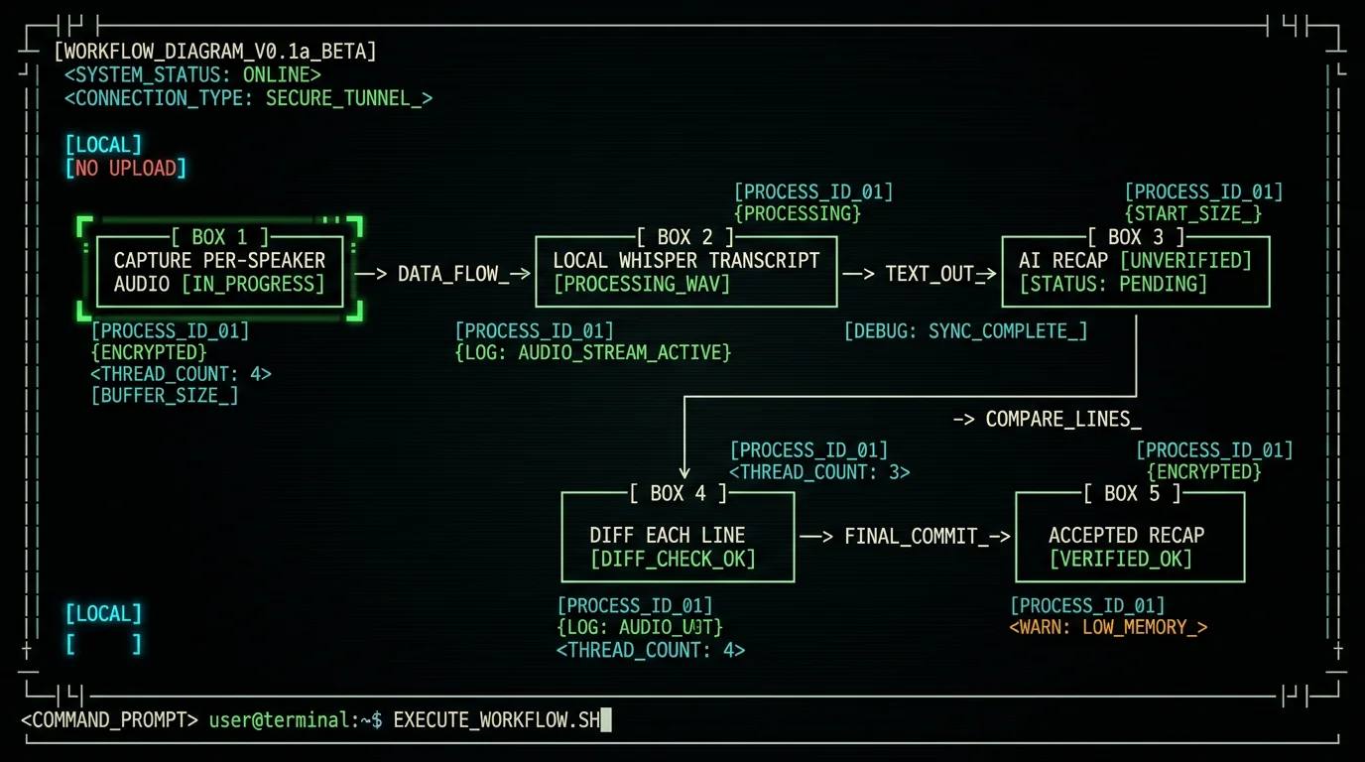
Task: Click the EXECUTE_WORKFLOW.SH command text
Action: click(496, 720)
